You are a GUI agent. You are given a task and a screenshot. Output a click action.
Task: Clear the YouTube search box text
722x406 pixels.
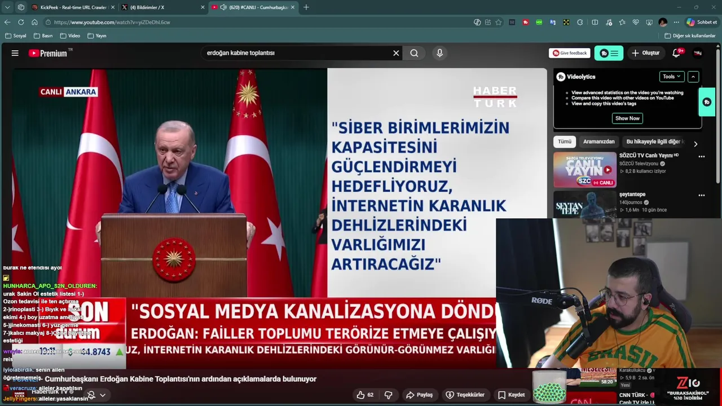pyautogui.click(x=396, y=53)
